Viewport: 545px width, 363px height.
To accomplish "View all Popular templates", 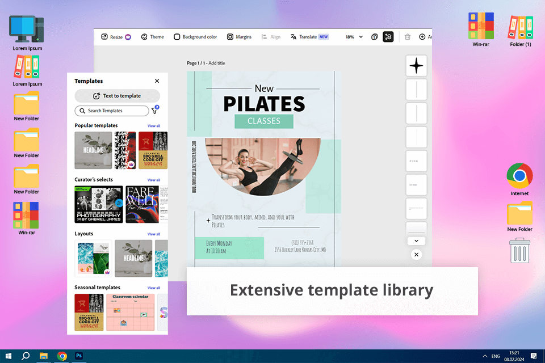I will [x=154, y=126].
